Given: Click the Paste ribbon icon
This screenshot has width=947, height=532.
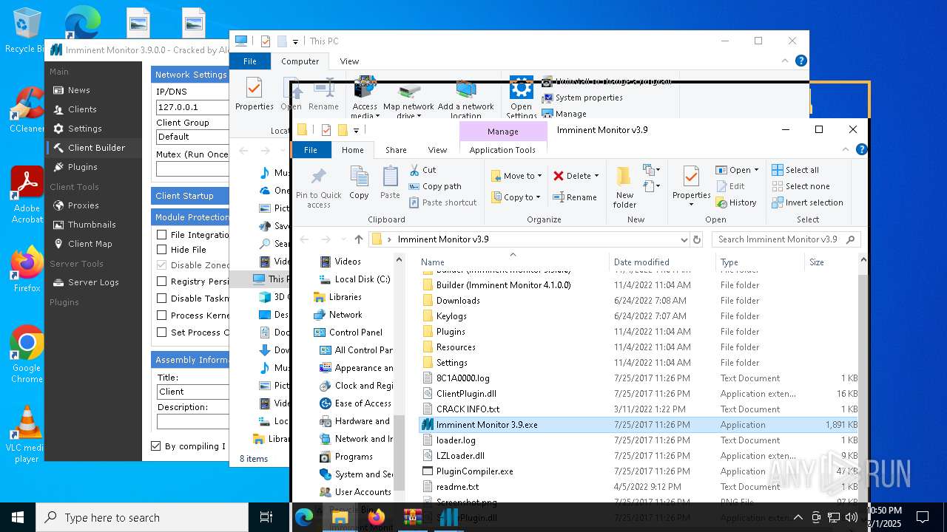Looking at the screenshot, I should 390,183.
